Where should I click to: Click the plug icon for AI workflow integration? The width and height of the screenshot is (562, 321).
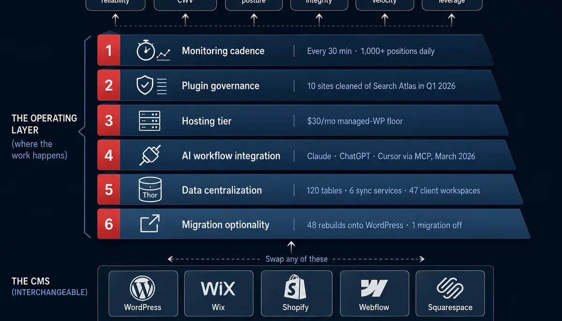[x=150, y=155]
